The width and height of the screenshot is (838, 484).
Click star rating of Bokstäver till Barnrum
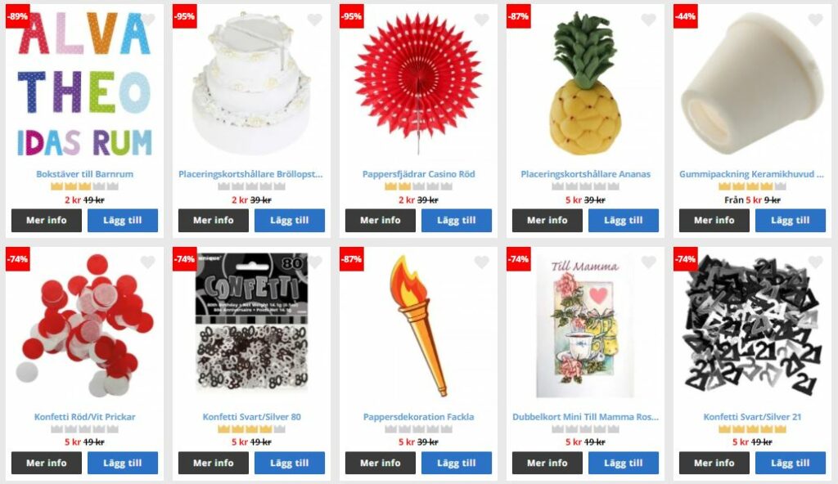click(84, 186)
